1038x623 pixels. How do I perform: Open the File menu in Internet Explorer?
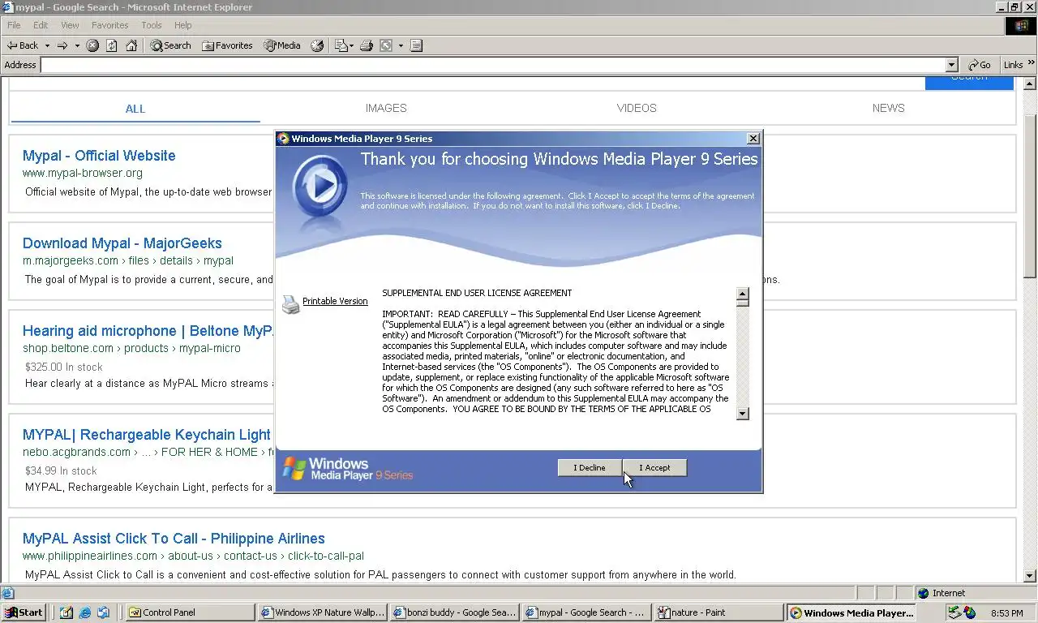click(x=14, y=25)
